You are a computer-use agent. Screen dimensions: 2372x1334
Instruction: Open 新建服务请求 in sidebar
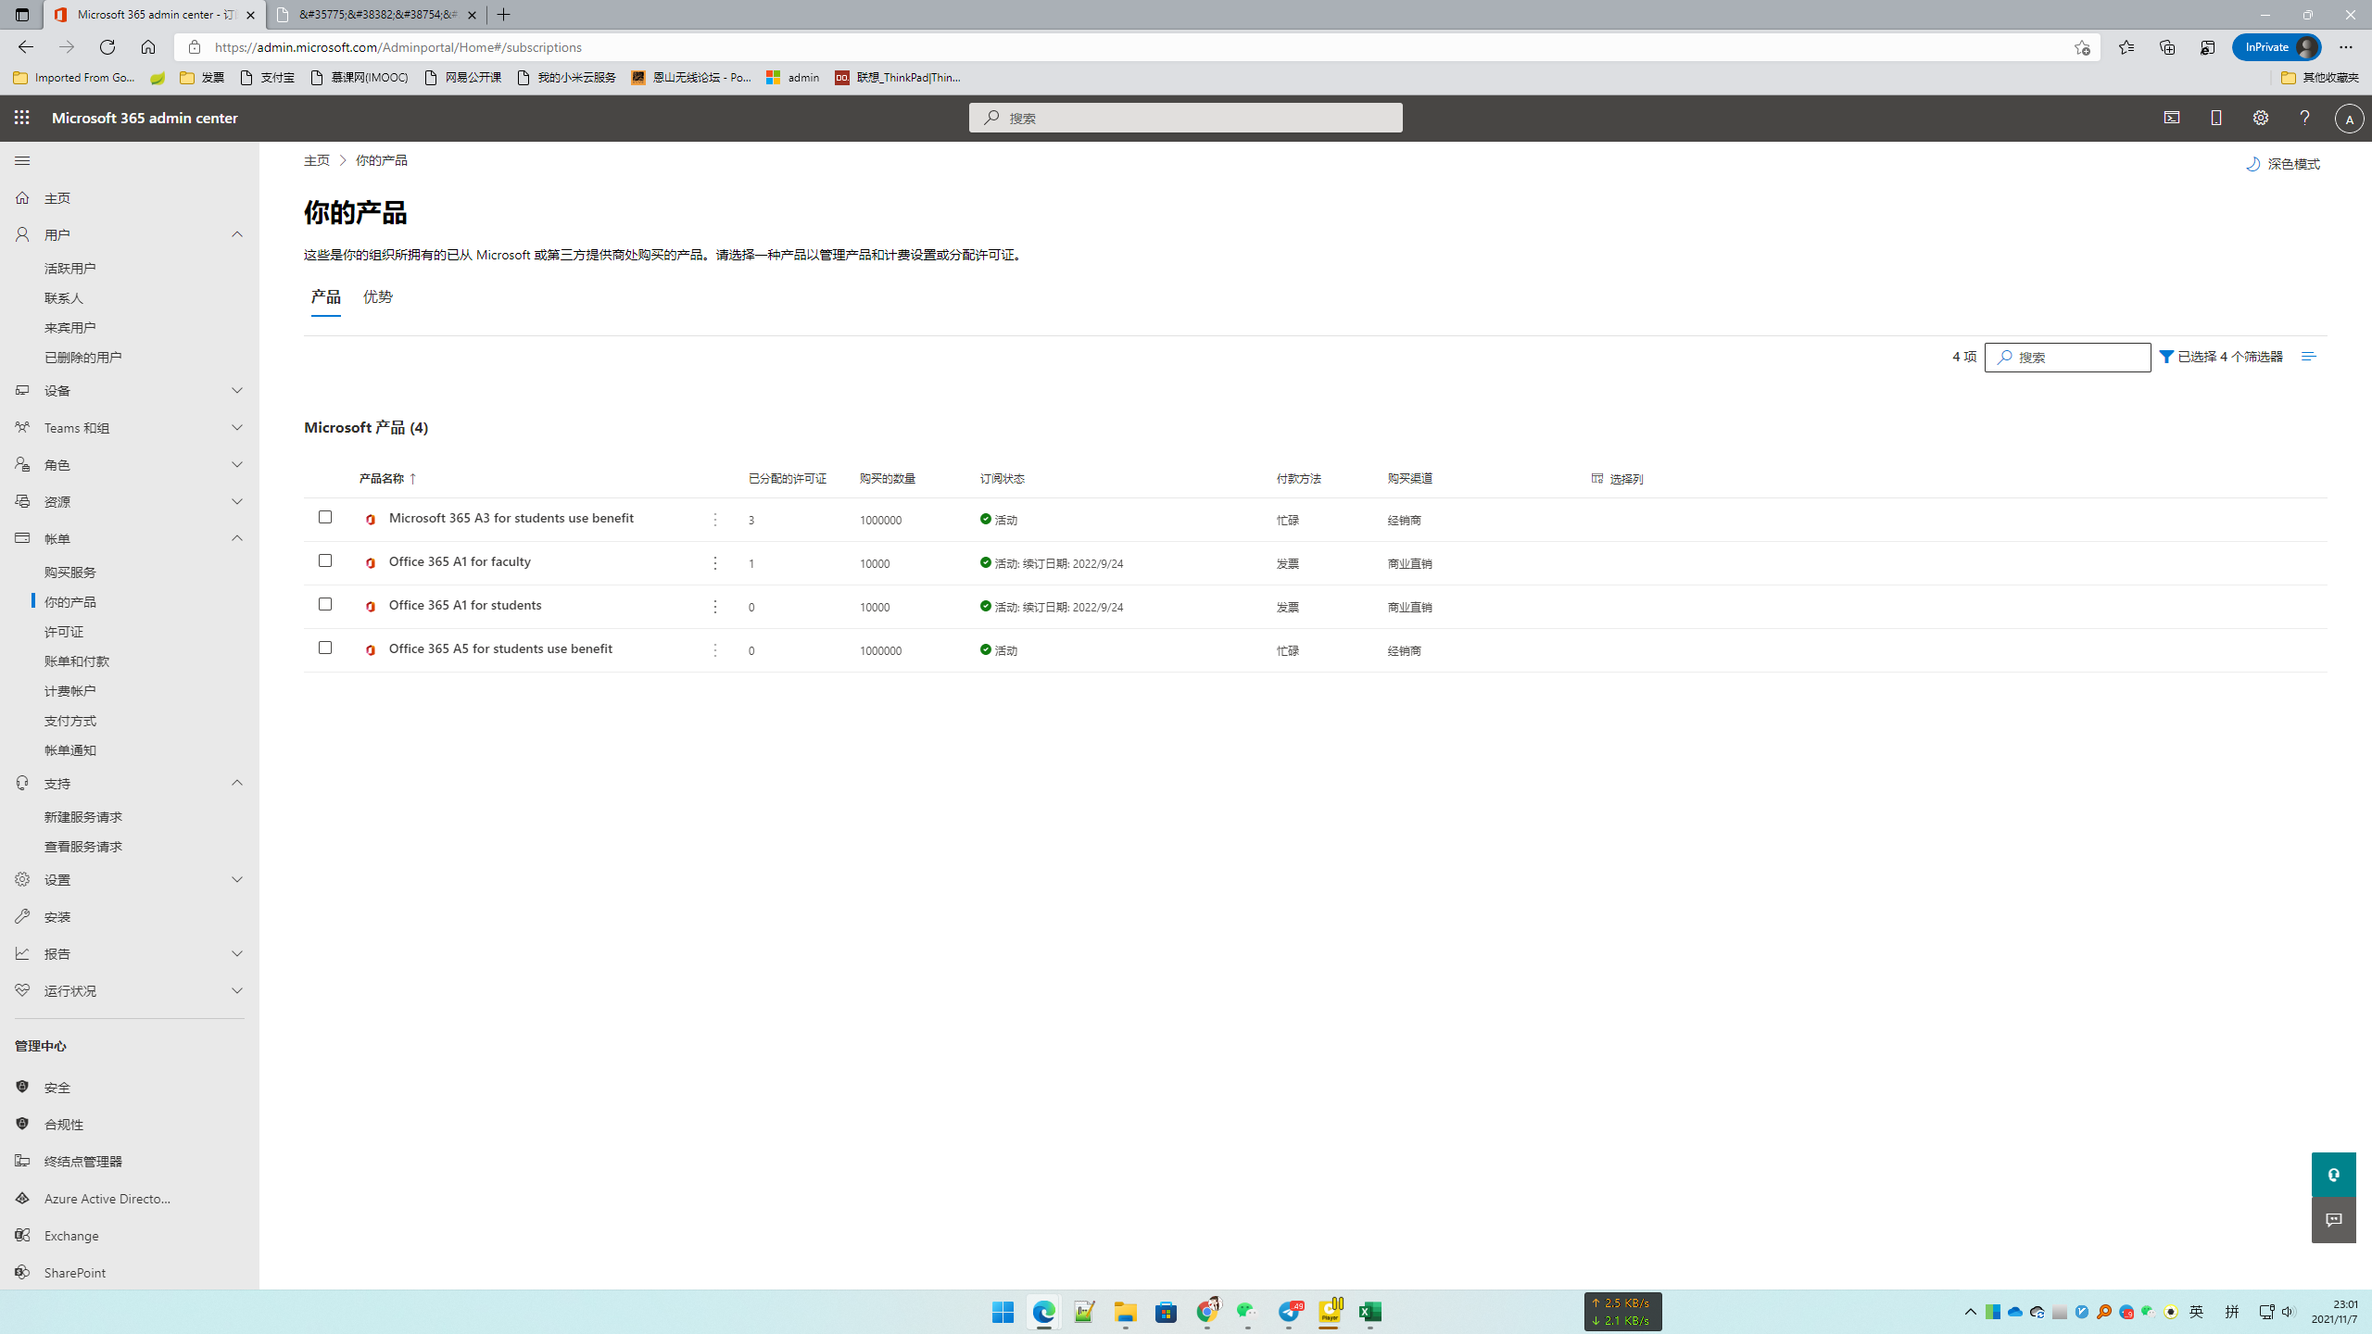point(83,817)
